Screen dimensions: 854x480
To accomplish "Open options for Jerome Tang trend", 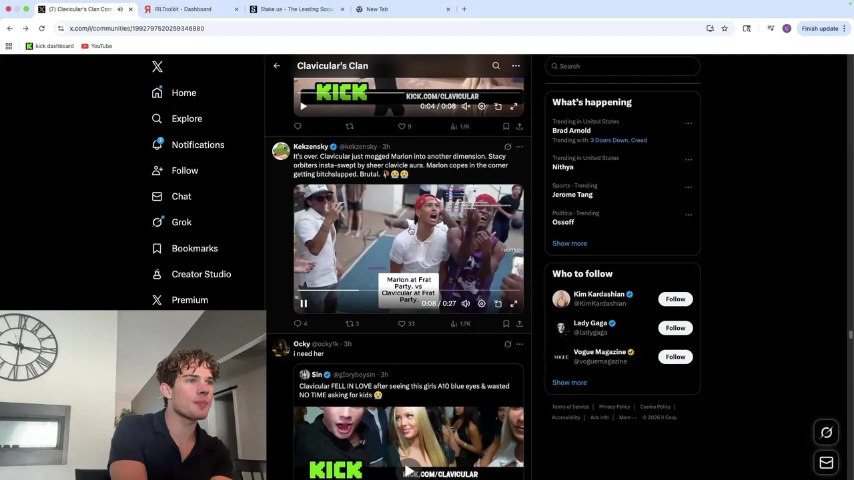I will (x=689, y=187).
